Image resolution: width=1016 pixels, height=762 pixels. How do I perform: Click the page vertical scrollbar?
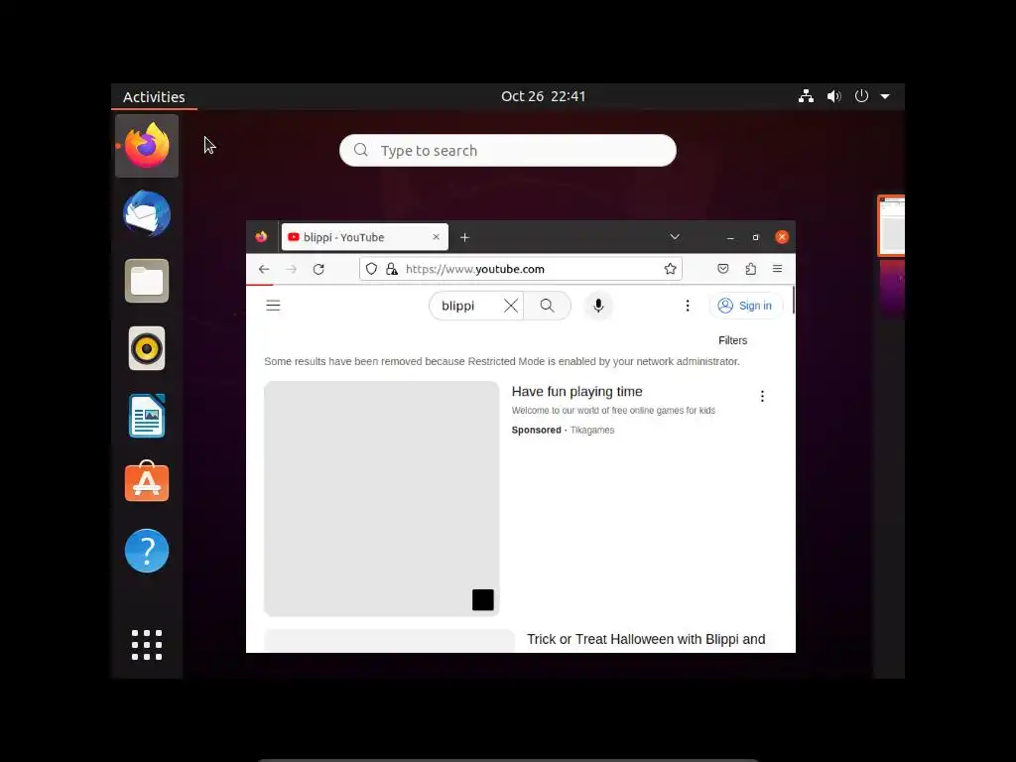(x=793, y=302)
